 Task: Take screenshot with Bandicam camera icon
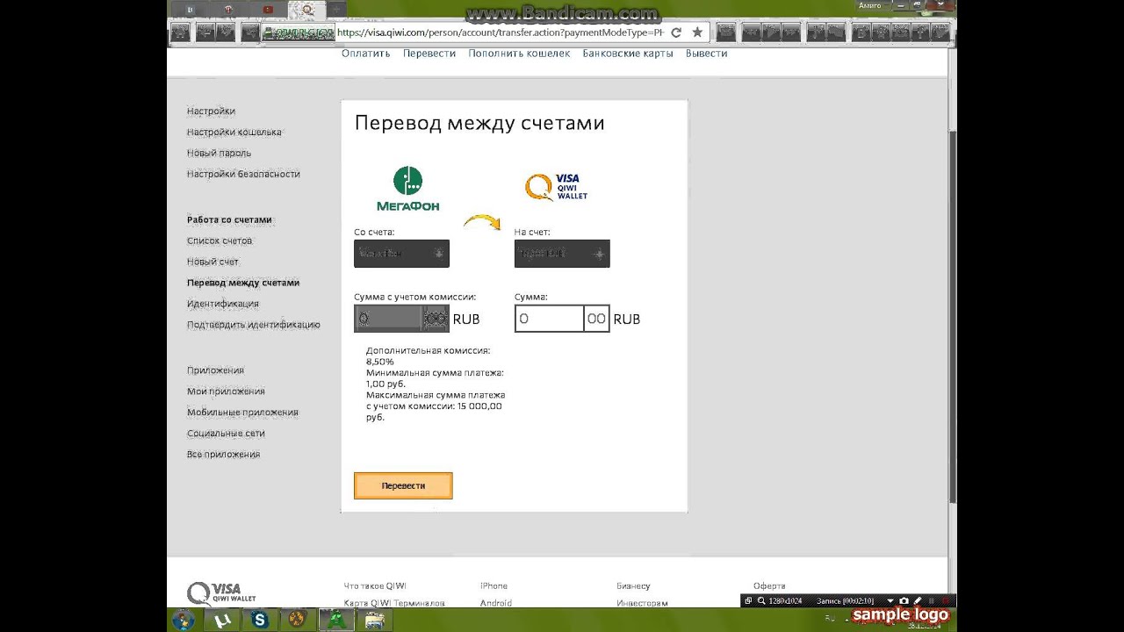pyautogui.click(x=904, y=600)
